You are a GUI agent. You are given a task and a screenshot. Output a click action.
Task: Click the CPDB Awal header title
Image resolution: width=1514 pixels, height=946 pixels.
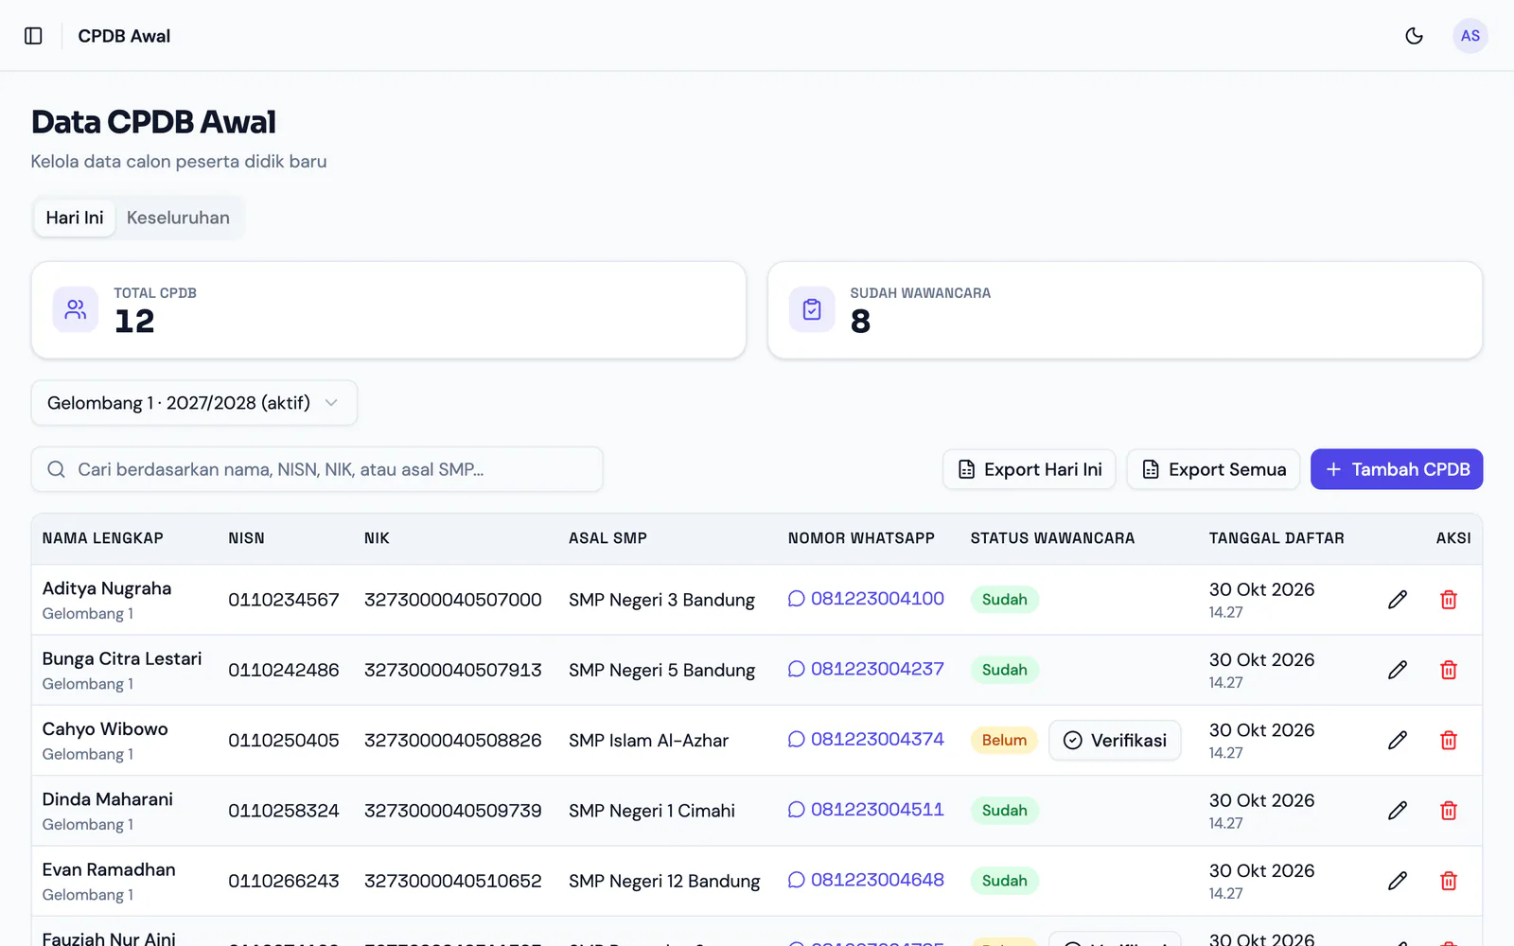pos(124,36)
